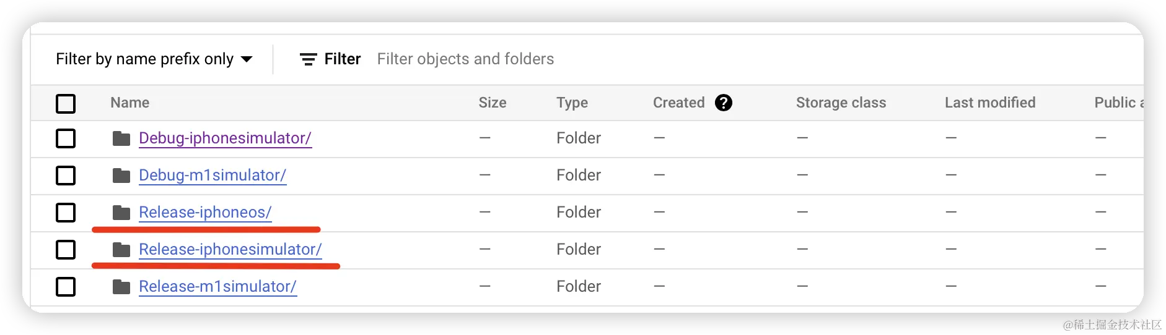1166x335 pixels.
Task: Click the Storage class column header
Action: click(x=841, y=103)
